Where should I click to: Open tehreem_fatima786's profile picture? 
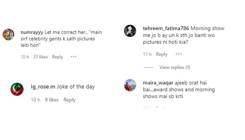(130, 31)
